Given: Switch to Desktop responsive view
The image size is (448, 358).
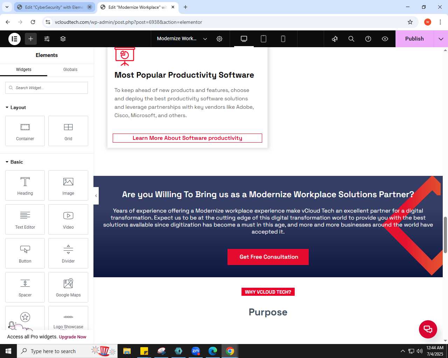Looking at the screenshot, I should pos(244,39).
